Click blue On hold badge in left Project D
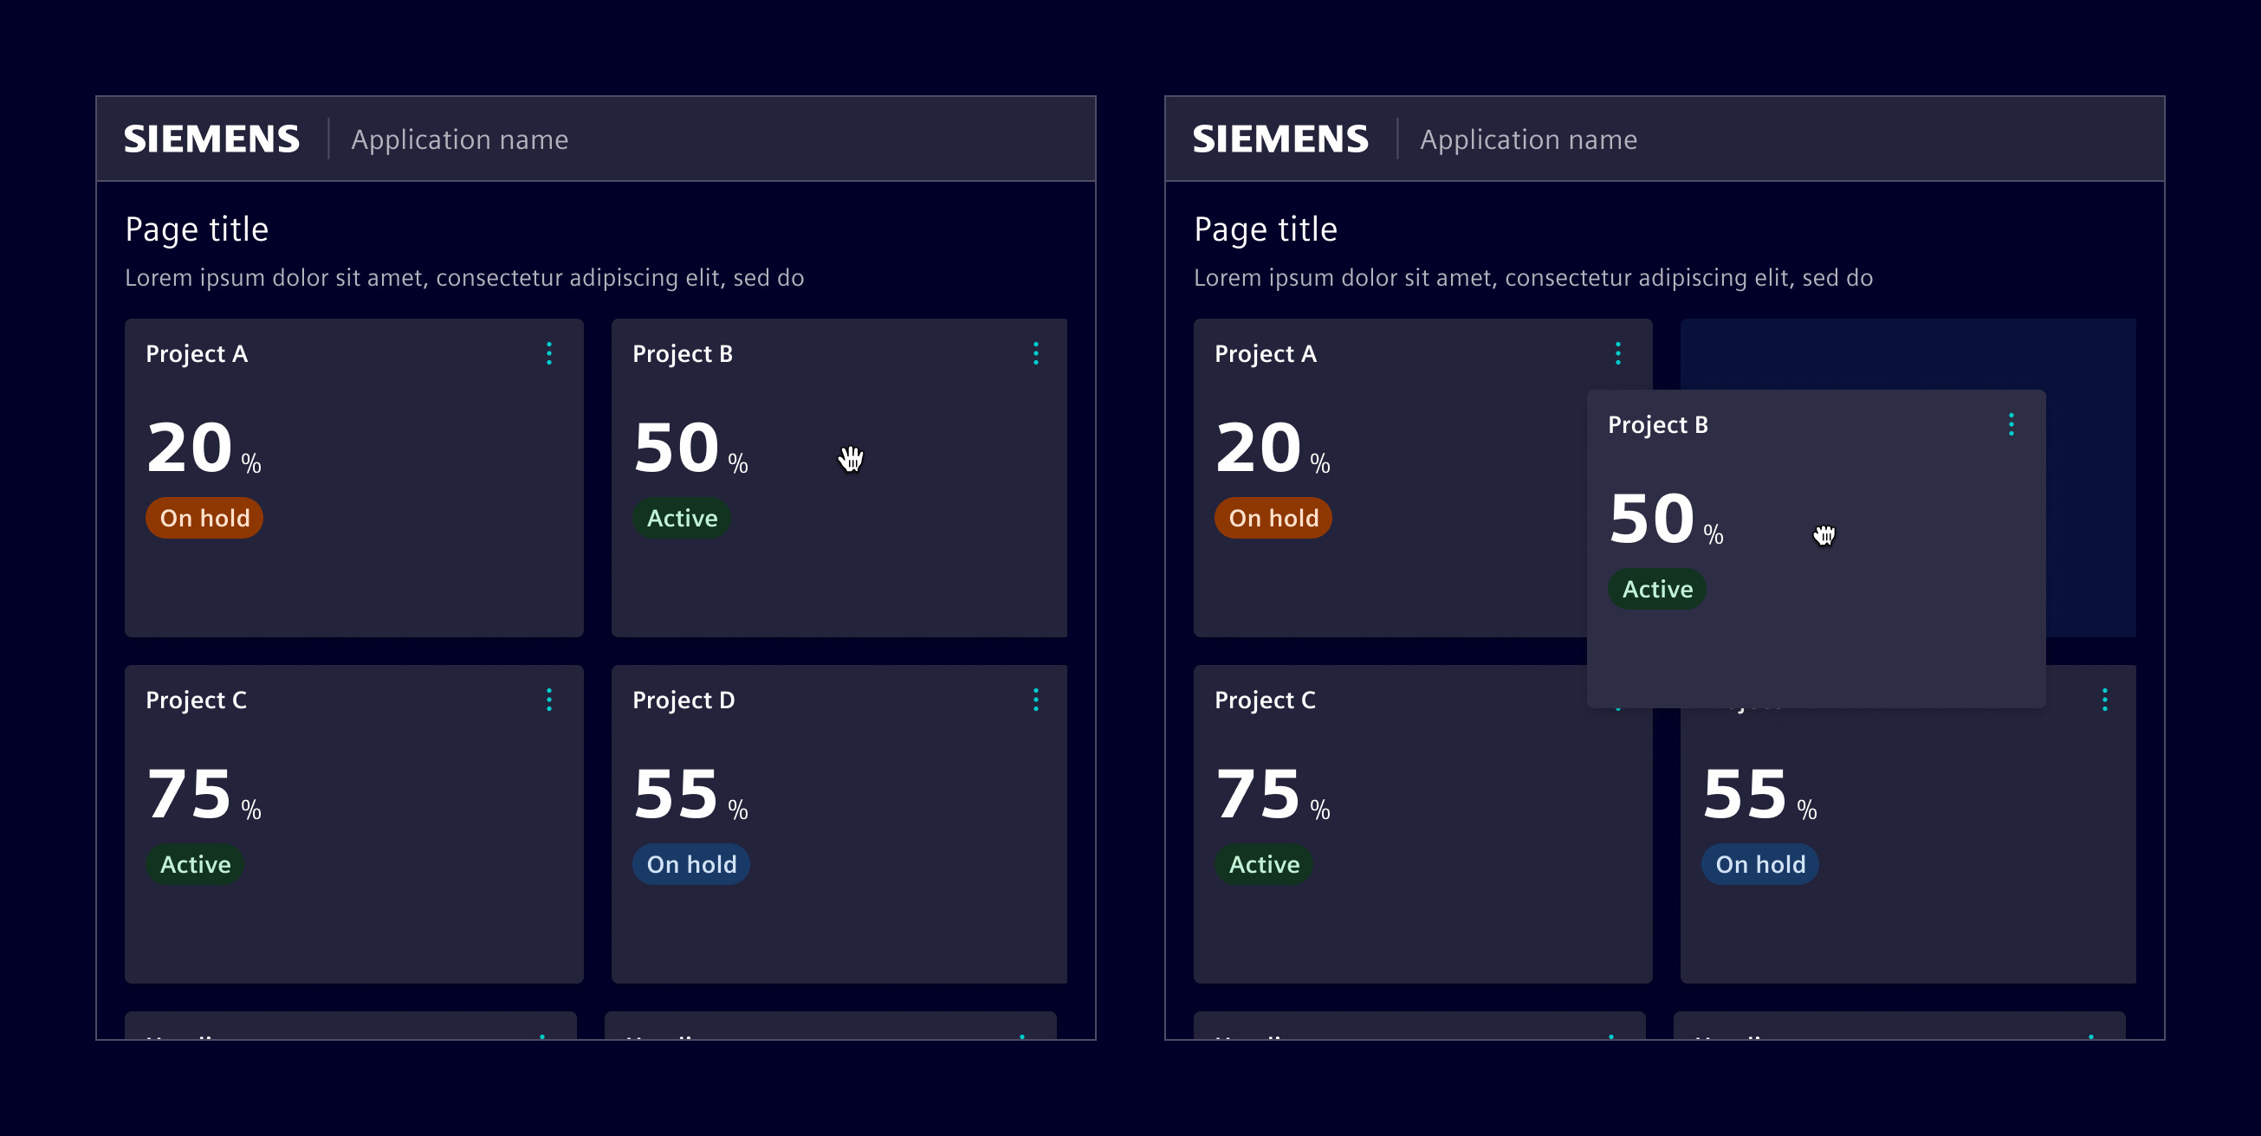This screenshot has width=2261, height=1136. 690,865
